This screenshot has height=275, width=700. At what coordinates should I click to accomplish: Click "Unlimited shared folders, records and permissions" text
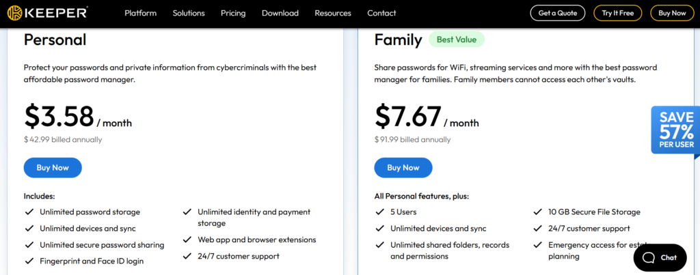[x=450, y=250]
